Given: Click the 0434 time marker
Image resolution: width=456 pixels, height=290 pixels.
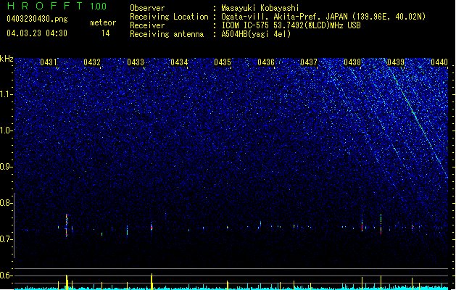Looking at the screenshot, I should pos(179,62).
